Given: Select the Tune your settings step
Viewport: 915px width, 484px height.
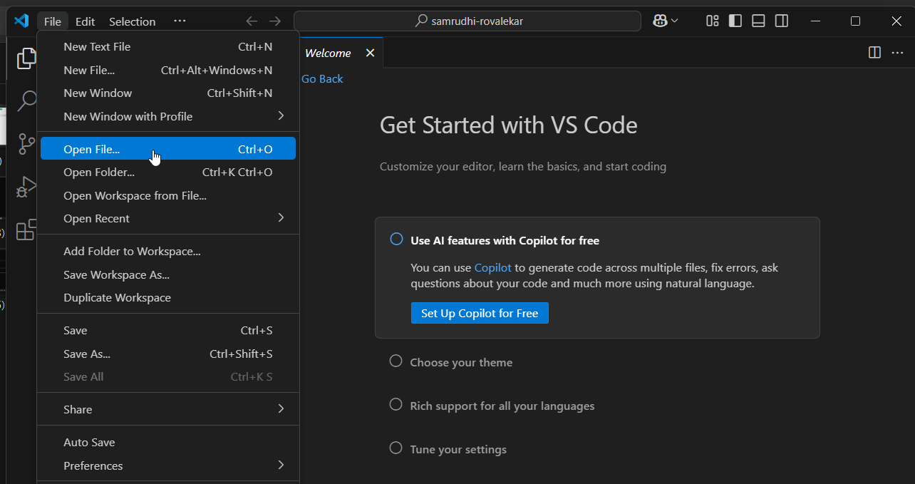Looking at the screenshot, I should (x=457, y=449).
